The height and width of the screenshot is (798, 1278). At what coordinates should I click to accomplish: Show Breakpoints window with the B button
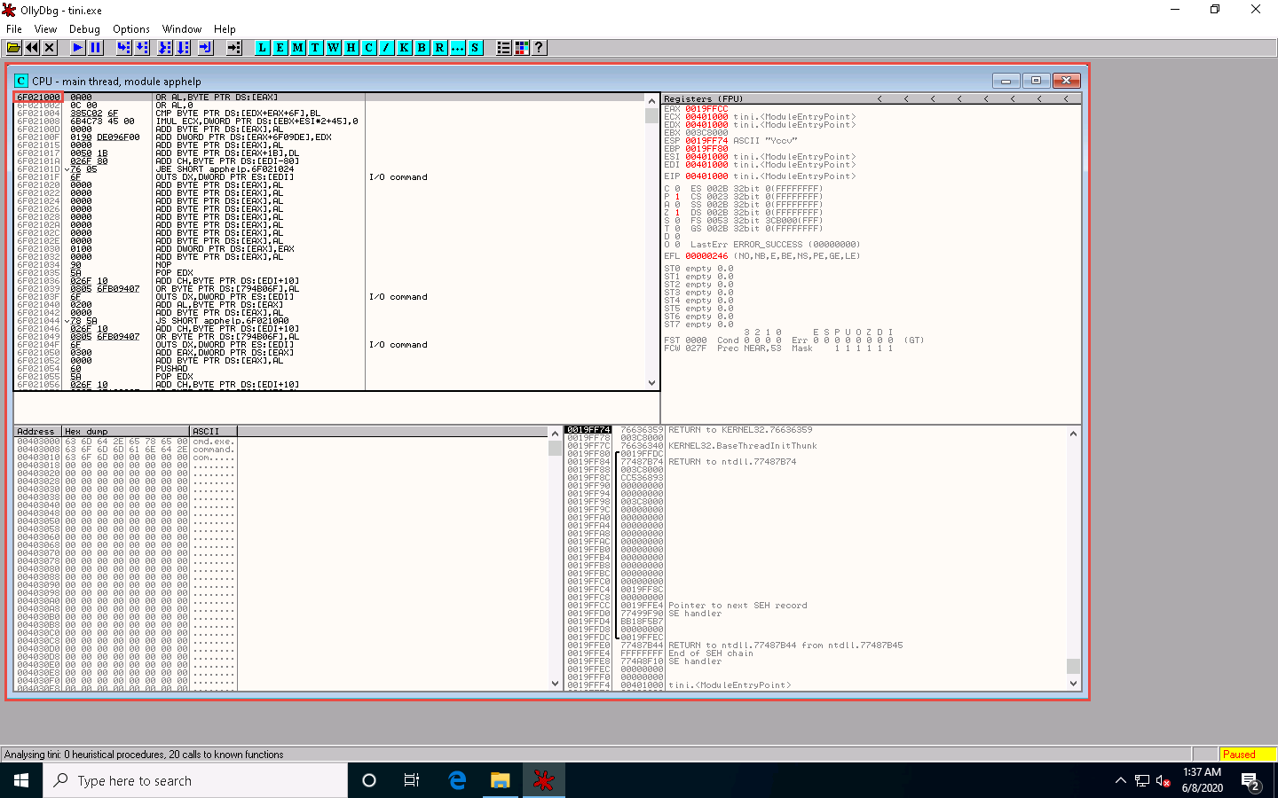[422, 48]
